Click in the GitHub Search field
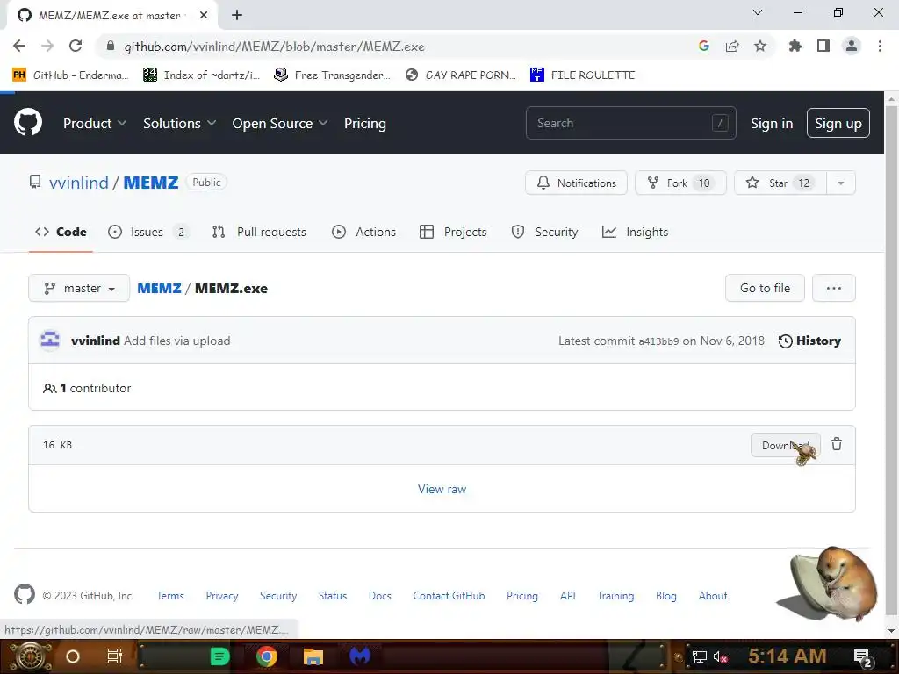The image size is (899, 674). tap(630, 123)
